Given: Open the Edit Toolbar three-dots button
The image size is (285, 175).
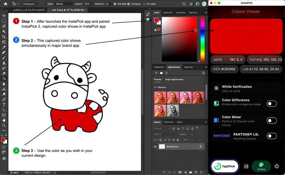Looking at the screenshot, I should (x=4, y=130).
